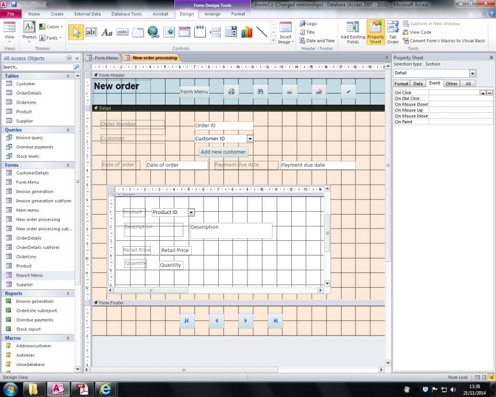Switch to the Arrange ribbon tab
Screen dimensions: 496x397
click(212, 14)
